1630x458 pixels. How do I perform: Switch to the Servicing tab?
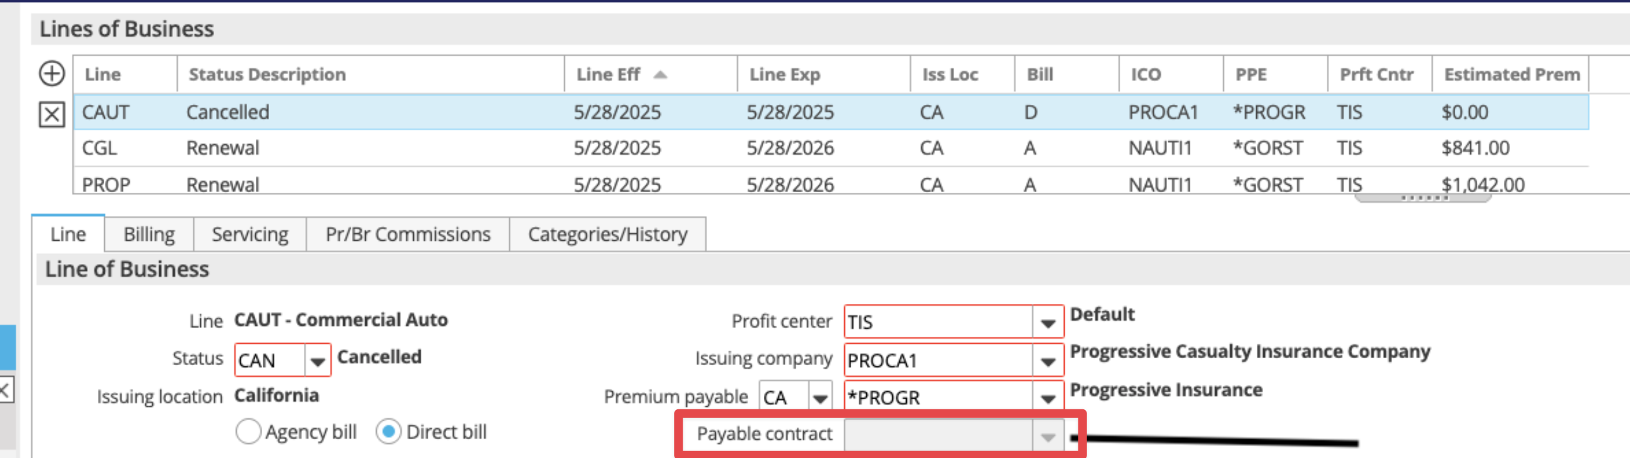[x=250, y=235]
